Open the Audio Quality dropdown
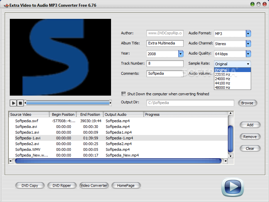 [x=248, y=54]
